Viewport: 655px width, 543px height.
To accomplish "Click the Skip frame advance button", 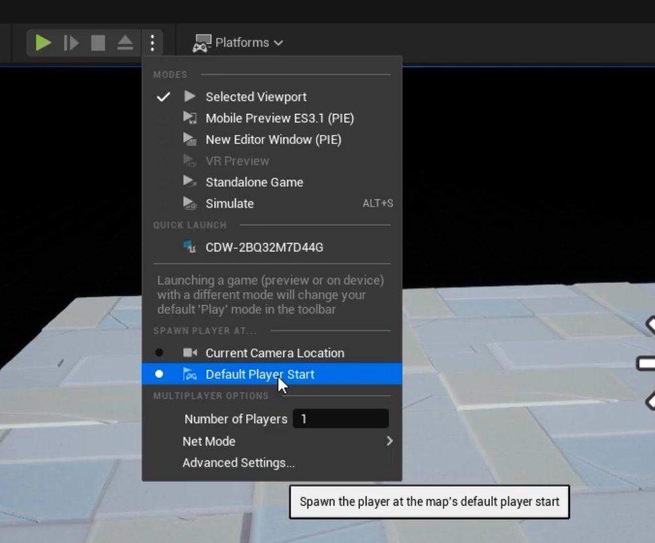I will (x=71, y=43).
